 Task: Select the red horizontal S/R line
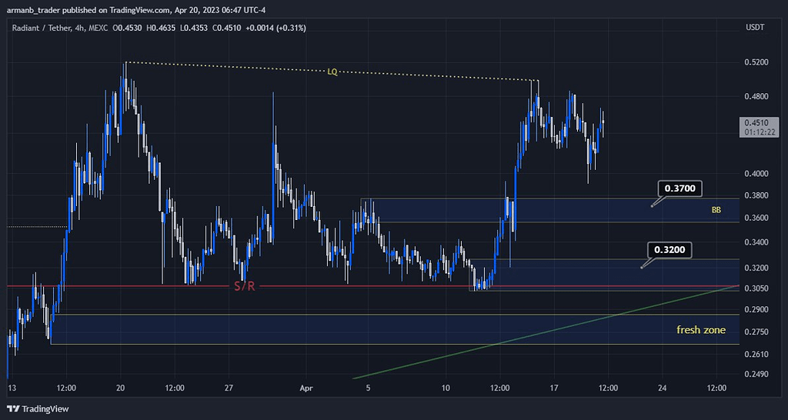point(385,286)
